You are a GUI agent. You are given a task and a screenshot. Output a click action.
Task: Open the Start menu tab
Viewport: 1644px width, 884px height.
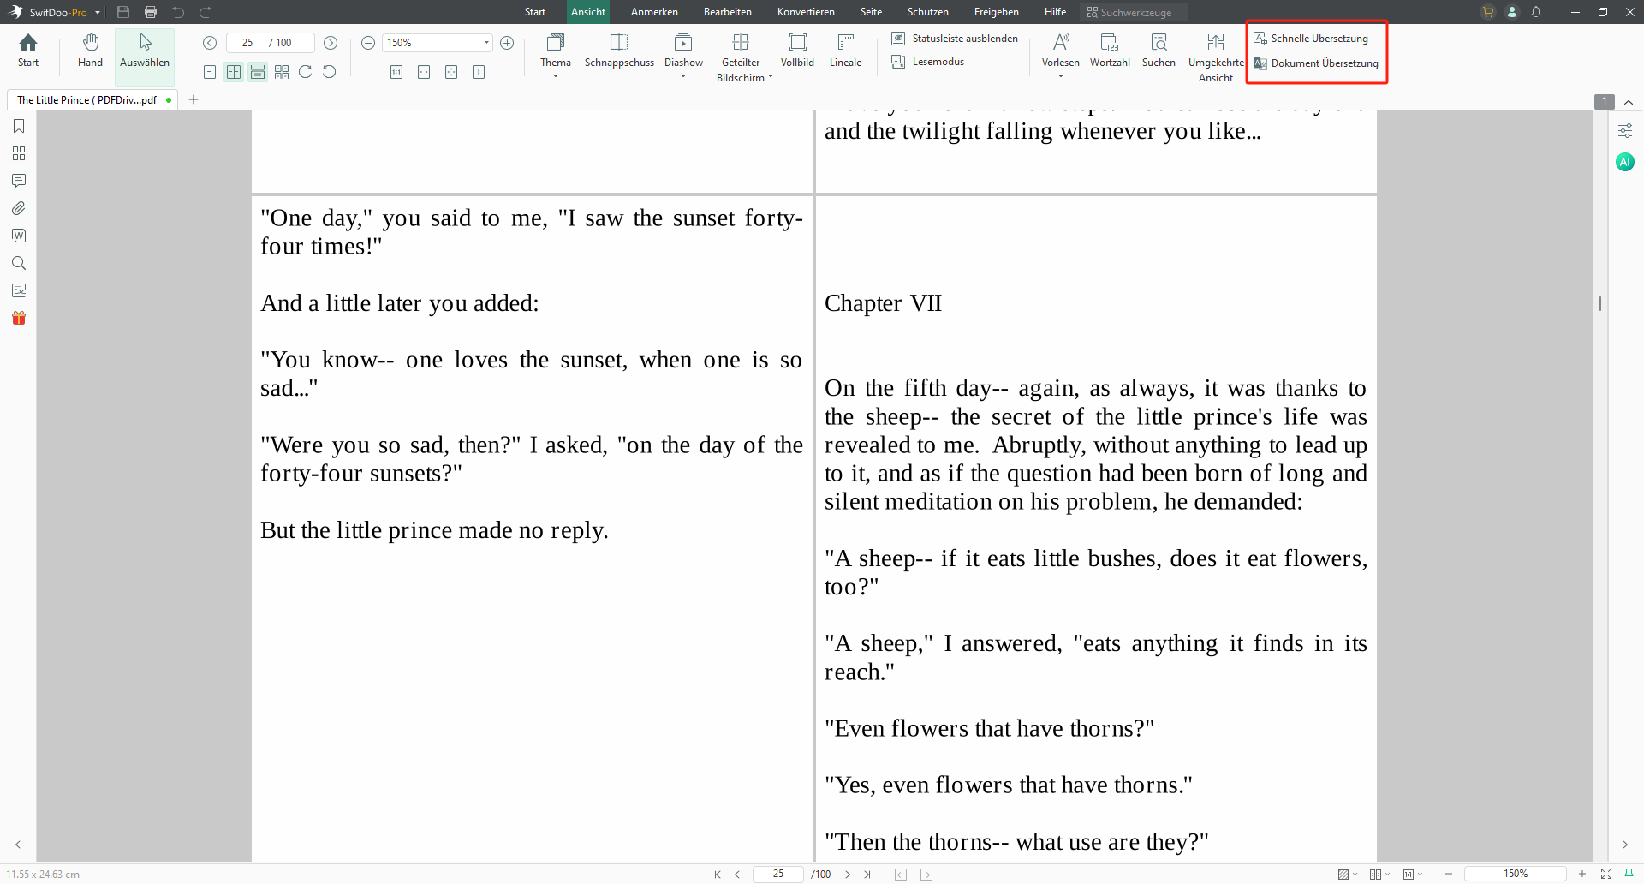(x=535, y=12)
